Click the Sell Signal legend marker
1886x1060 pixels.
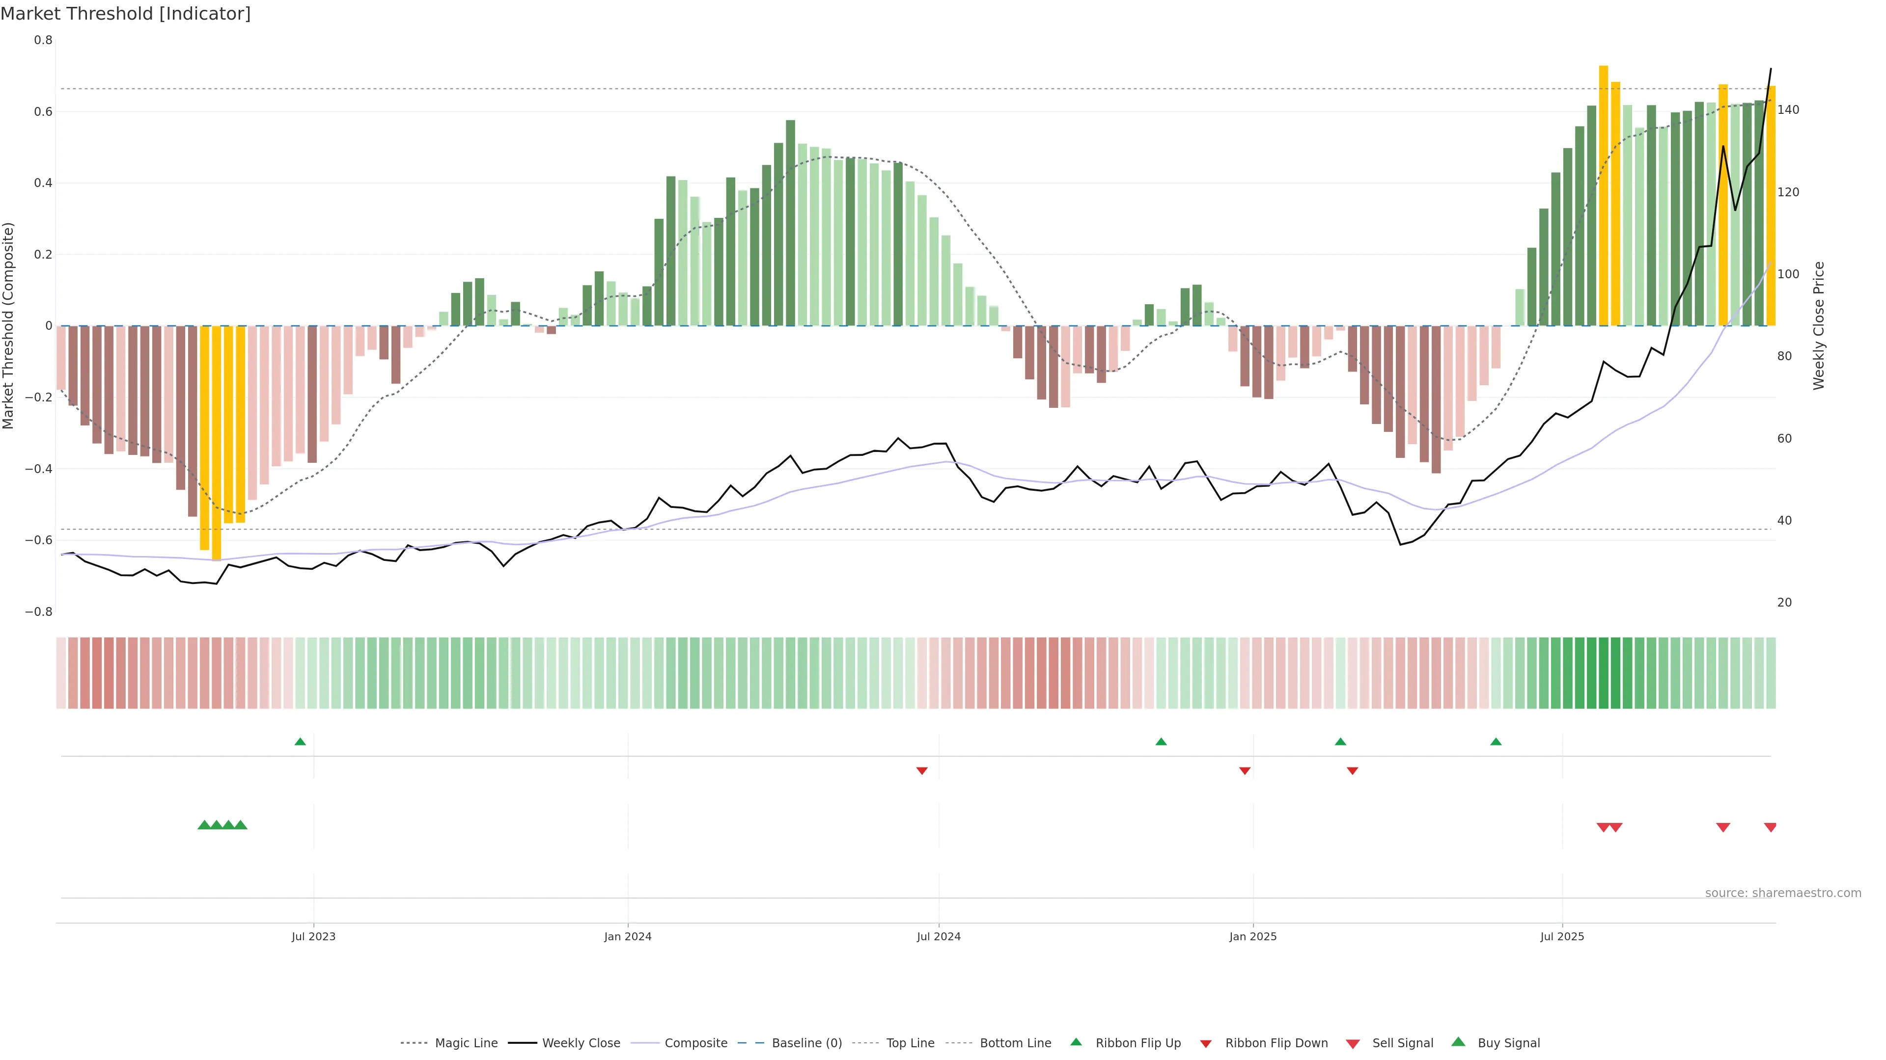[x=1352, y=1044]
